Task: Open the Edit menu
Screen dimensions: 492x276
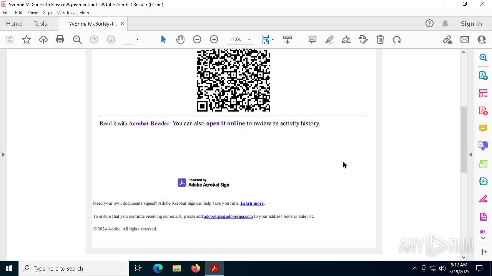Action: pos(19,13)
